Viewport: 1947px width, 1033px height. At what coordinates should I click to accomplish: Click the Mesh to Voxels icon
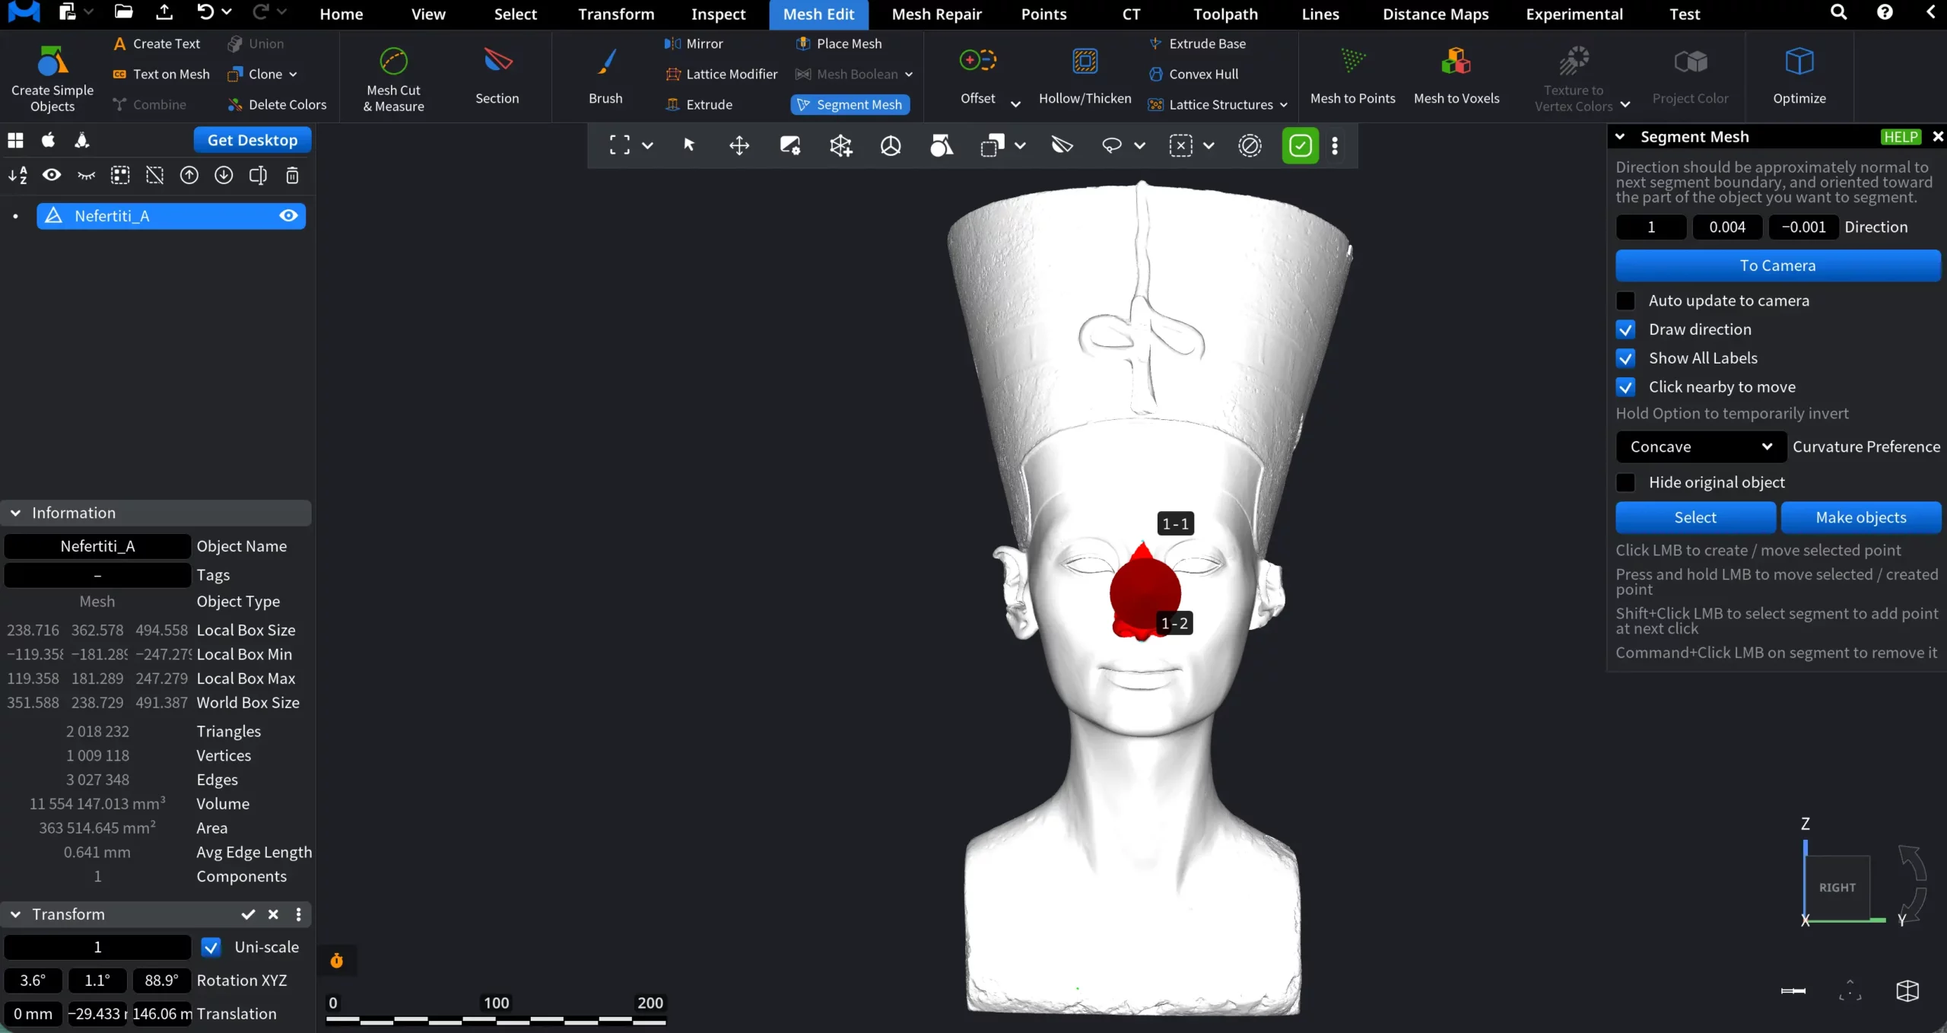coord(1456,61)
